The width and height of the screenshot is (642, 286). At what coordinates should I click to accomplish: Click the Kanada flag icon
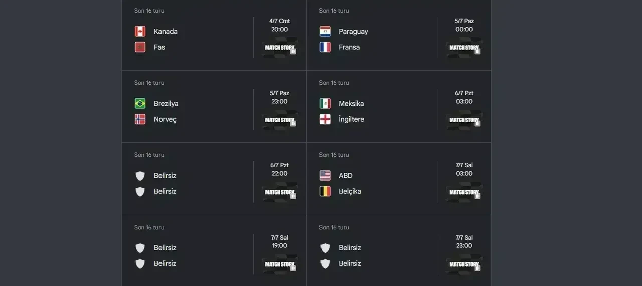click(x=140, y=31)
